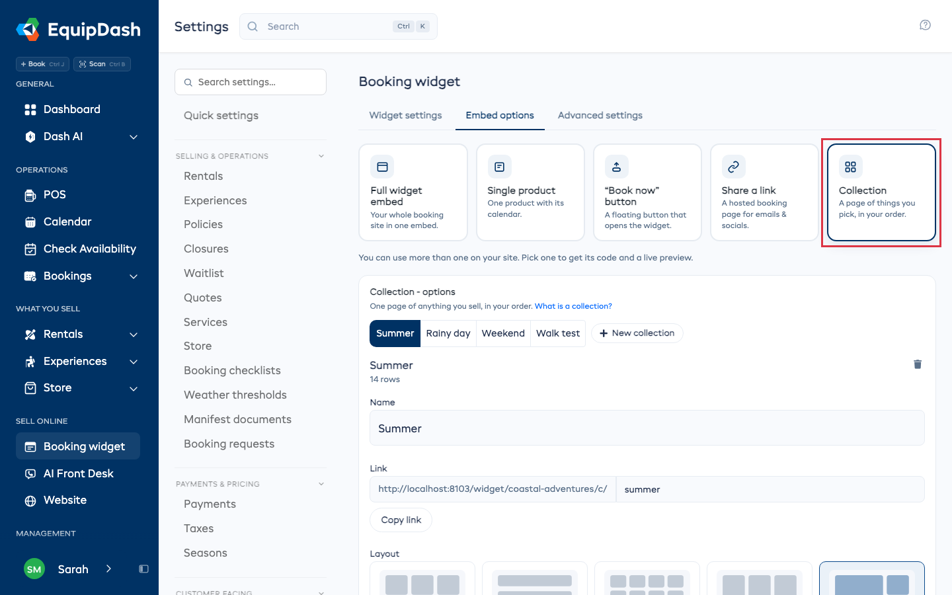The width and height of the screenshot is (952, 595).
Task: Edit the collection Name field
Action: [647, 428]
